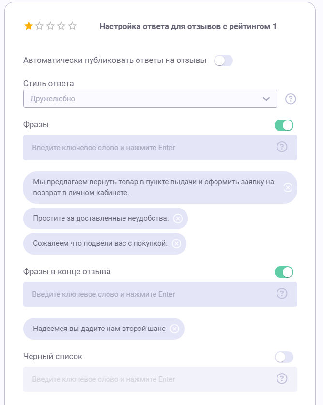This screenshot has width=323, height=405.
Task: Open the Стиль ответа dropdown
Action: tap(145, 99)
